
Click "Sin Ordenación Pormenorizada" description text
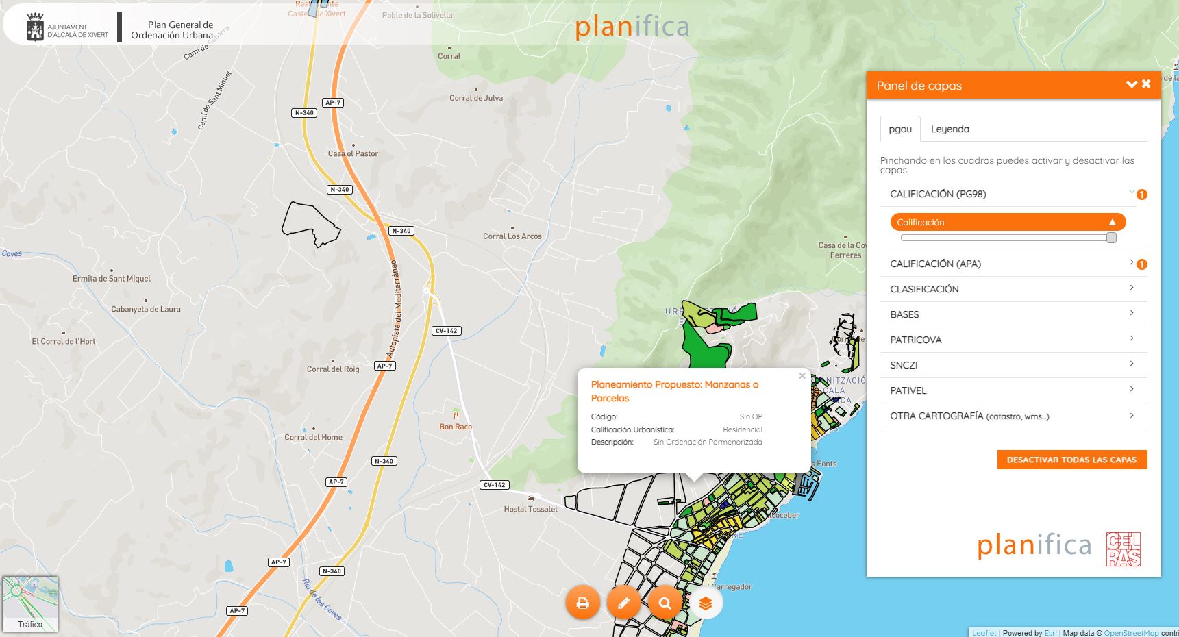[x=708, y=442]
